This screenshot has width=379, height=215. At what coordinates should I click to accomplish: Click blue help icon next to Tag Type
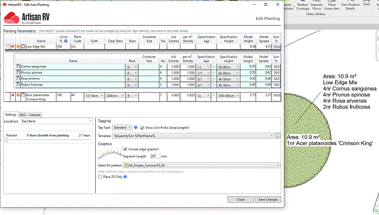point(135,127)
